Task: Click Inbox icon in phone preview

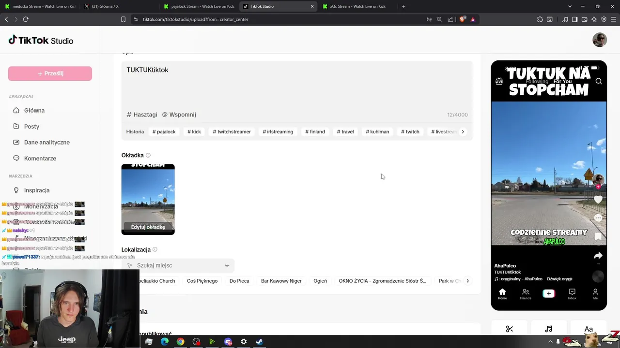Action: coord(572,294)
